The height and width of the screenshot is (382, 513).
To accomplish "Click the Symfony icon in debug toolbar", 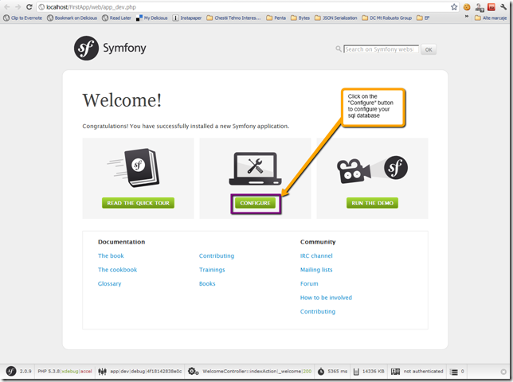I will [11, 371].
